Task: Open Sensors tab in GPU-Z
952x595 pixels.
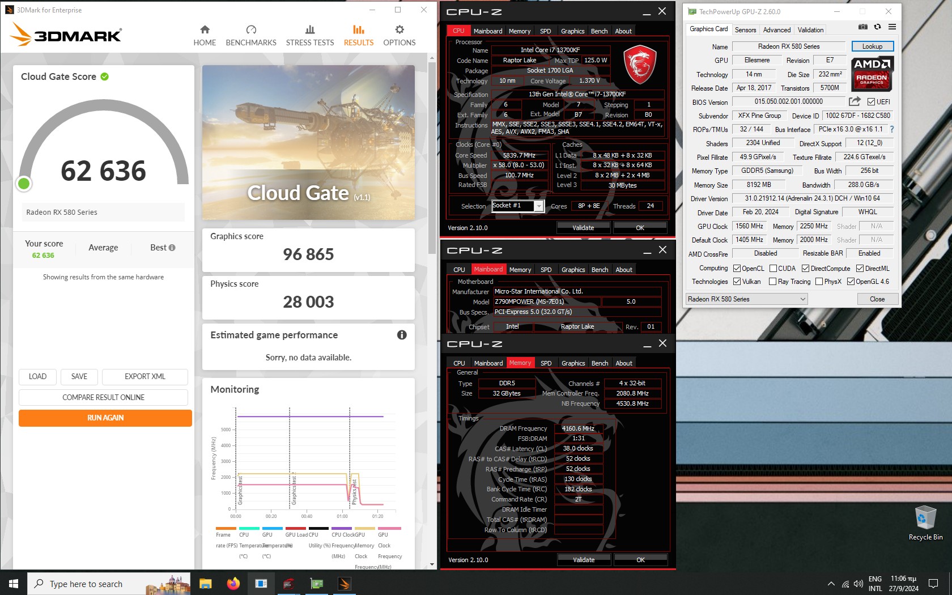Action: 745,30
